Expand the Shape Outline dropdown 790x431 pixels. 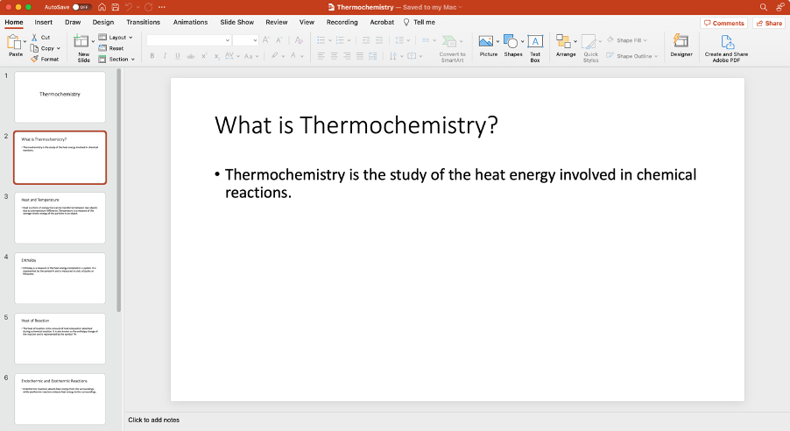[655, 56]
